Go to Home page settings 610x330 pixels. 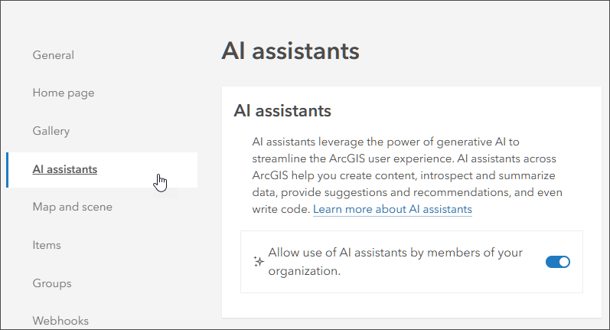click(x=64, y=93)
